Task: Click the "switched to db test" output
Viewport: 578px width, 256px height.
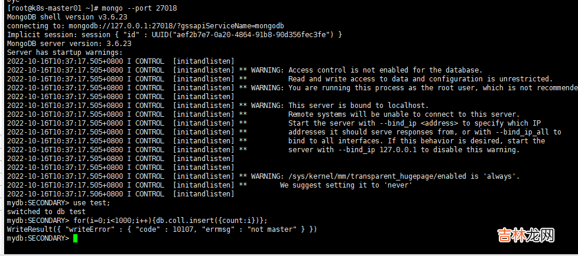Action: point(46,212)
